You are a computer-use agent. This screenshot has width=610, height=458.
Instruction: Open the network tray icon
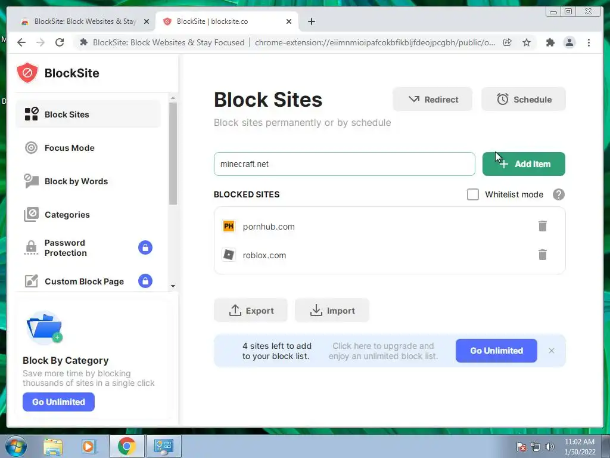pyautogui.click(x=536, y=447)
